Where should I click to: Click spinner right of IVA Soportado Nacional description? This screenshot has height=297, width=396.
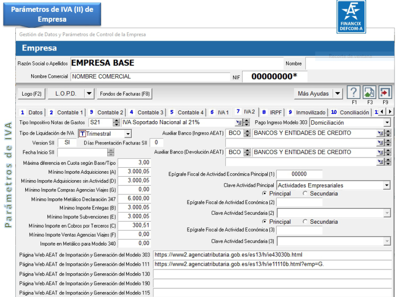coord(247,123)
